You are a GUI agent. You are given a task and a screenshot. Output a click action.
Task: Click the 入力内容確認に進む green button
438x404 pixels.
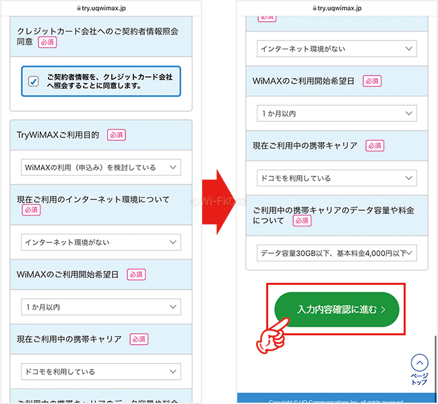click(x=337, y=309)
